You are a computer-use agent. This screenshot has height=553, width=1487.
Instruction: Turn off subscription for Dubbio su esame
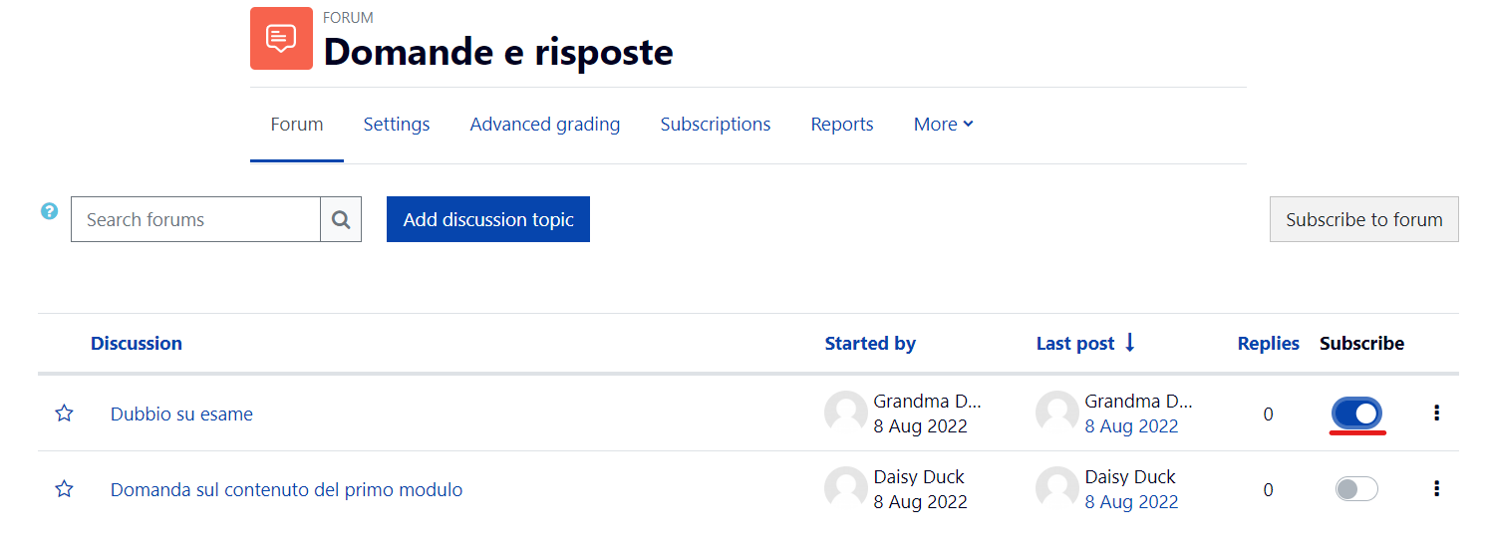(1356, 413)
